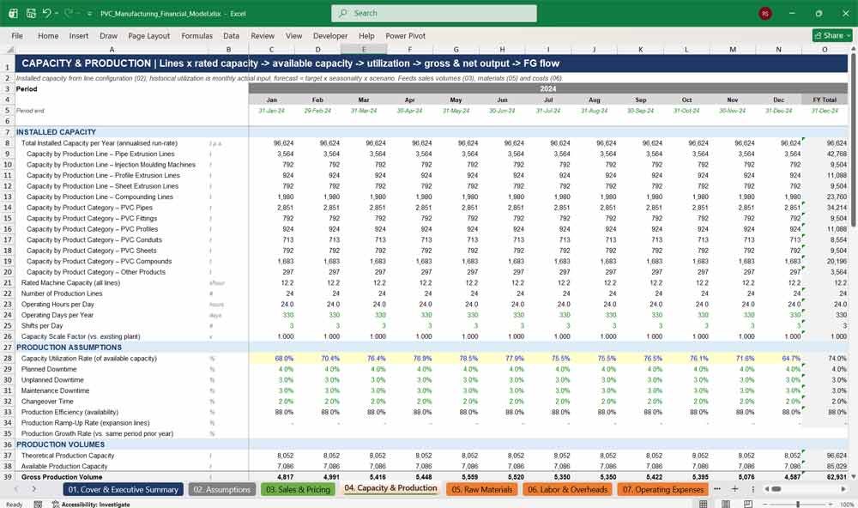The width and height of the screenshot is (858, 508).
Task: Click the Excel app icon in title bar
Action: tap(13, 13)
